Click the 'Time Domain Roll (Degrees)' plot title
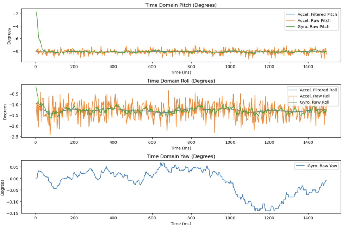348x225 pixels. point(180,81)
